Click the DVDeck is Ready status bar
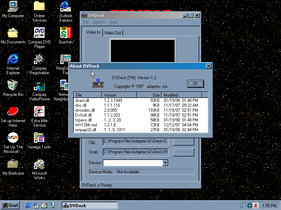The image size is (281, 210). (140, 185)
